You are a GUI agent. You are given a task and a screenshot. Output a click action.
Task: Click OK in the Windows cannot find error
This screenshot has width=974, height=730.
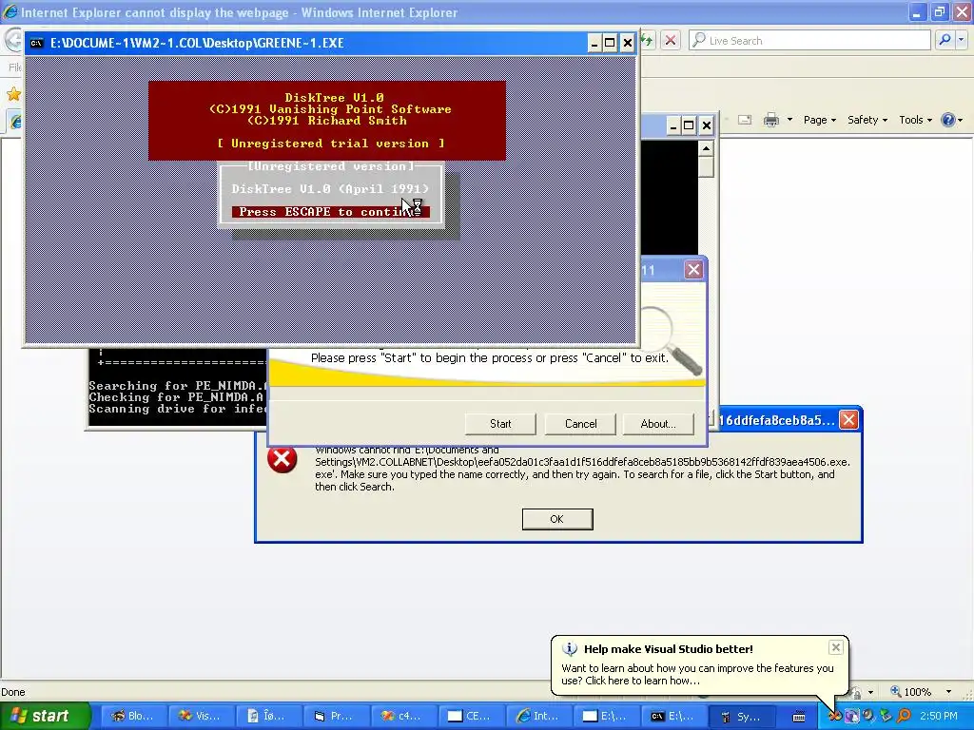click(557, 519)
